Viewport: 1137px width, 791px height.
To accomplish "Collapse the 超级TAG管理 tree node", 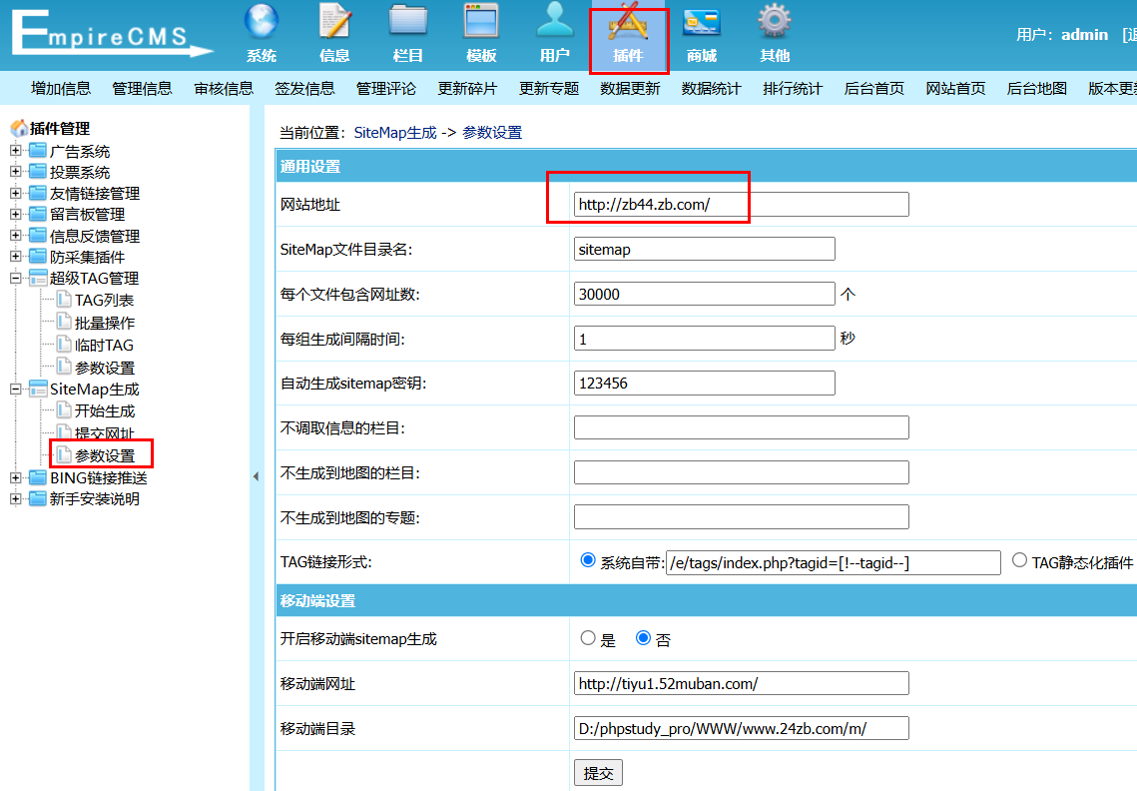I will coord(16,278).
